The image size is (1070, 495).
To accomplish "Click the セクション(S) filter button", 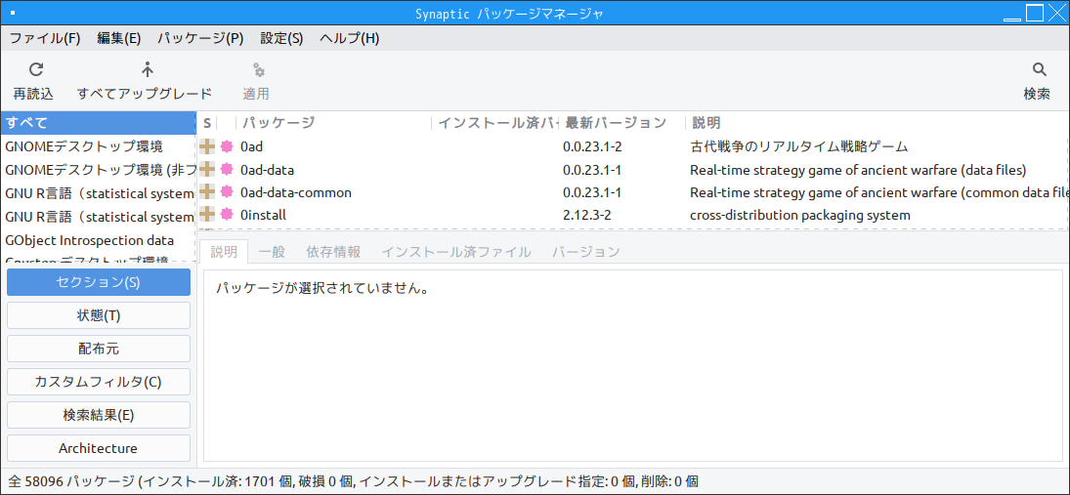I will [x=99, y=282].
